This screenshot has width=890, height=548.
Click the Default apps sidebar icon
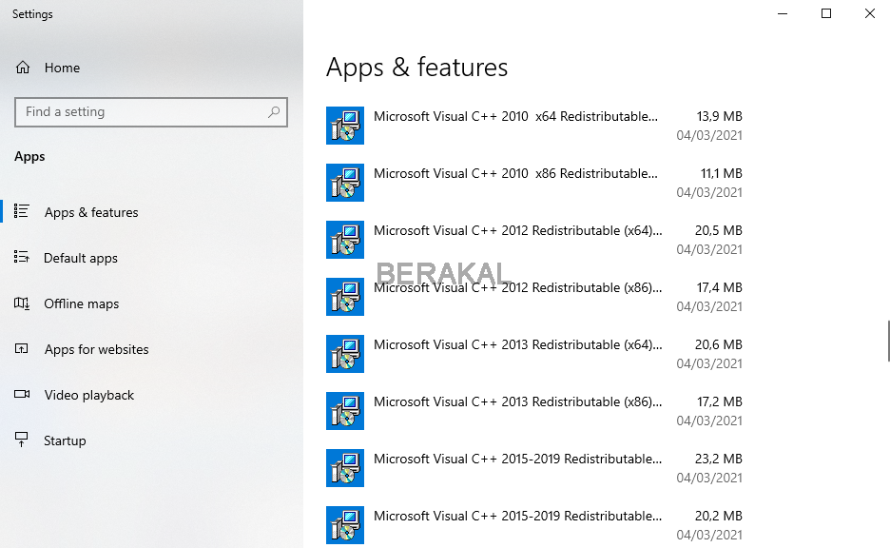(22, 257)
